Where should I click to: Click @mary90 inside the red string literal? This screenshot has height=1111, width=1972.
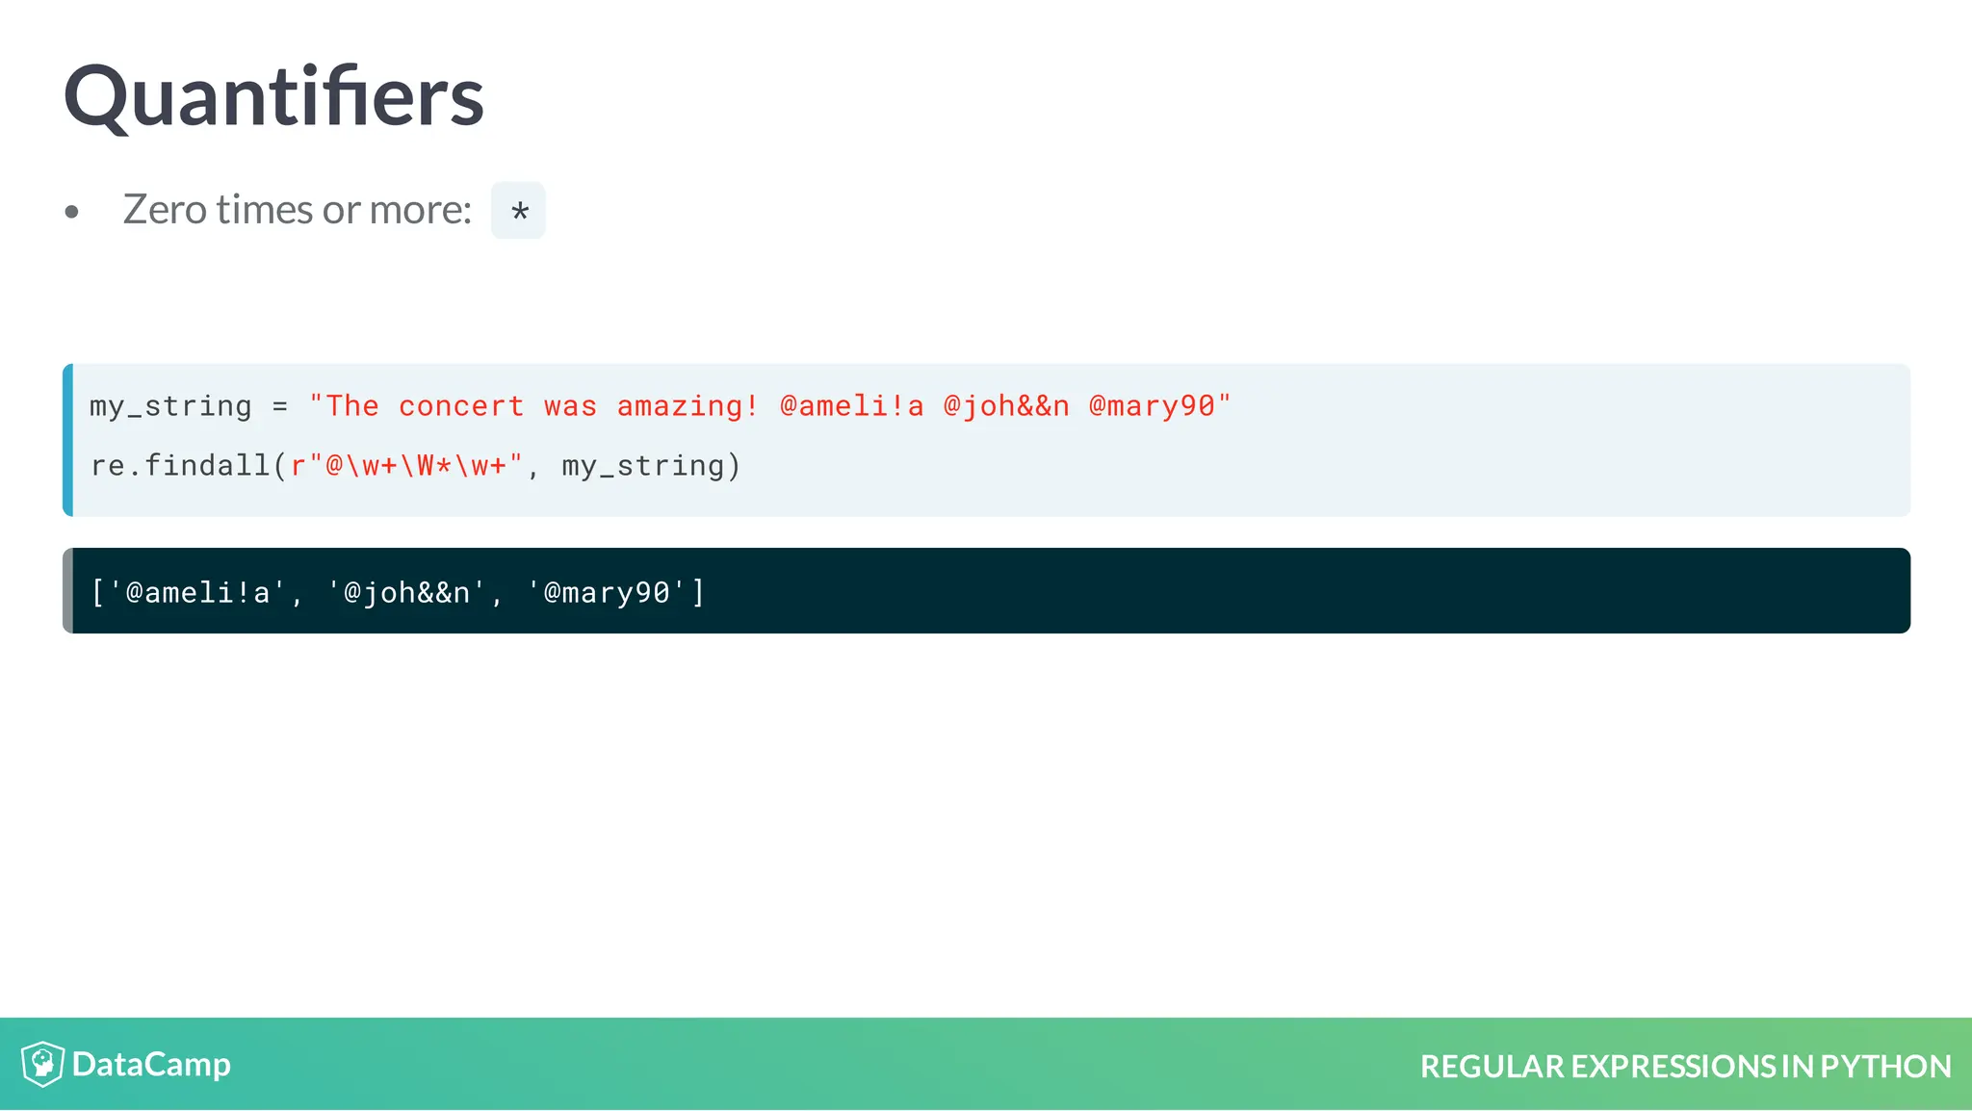tap(1152, 406)
